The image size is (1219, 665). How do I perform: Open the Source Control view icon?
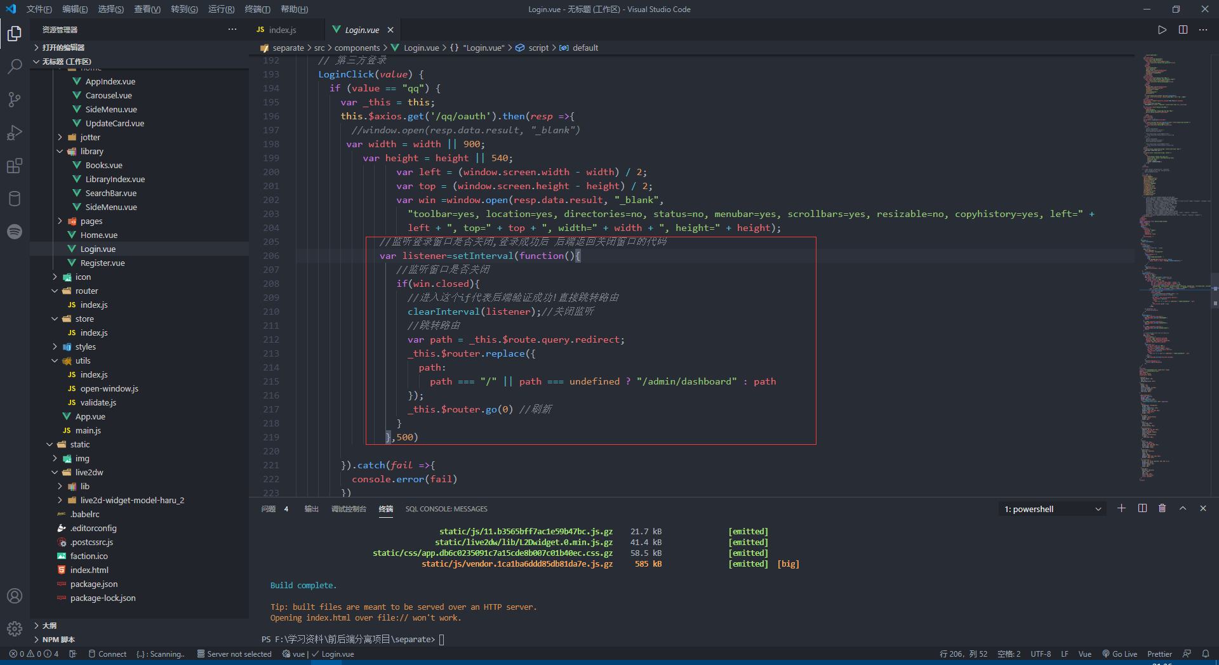(15, 100)
